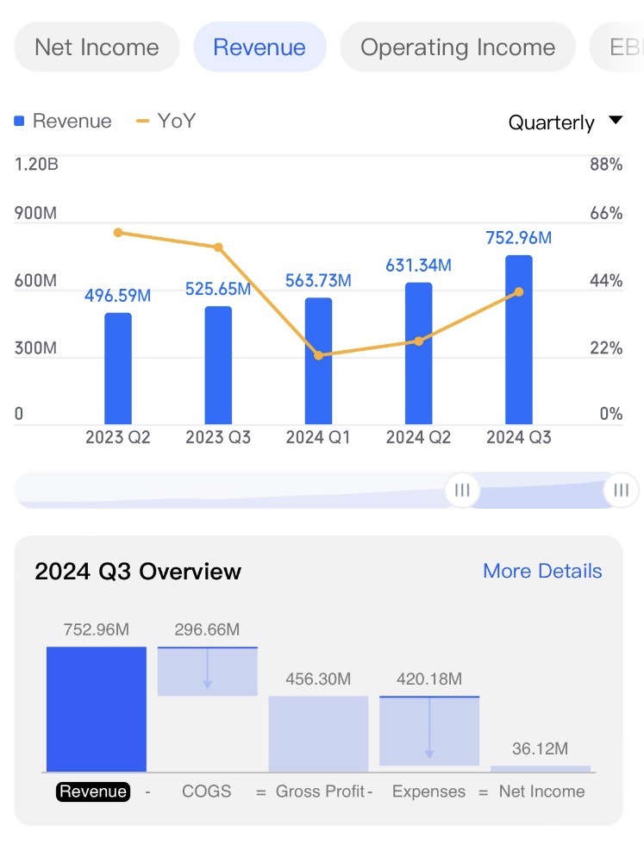The height and width of the screenshot is (851, 644).
Task: Toggle the YoY legend line
Action: click(x=166, y=121)
